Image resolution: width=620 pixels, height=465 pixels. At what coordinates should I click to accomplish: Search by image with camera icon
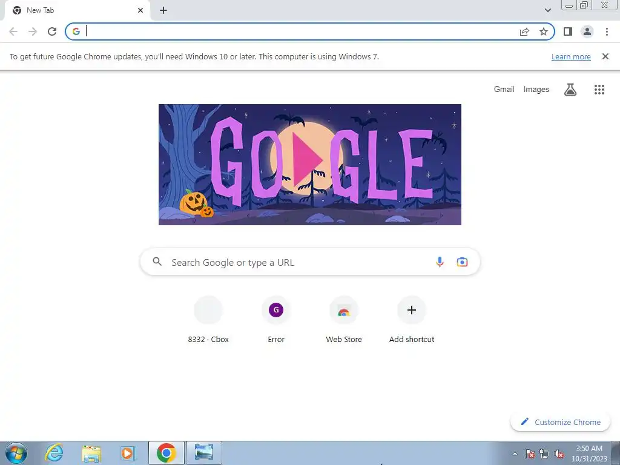point(462,262)
